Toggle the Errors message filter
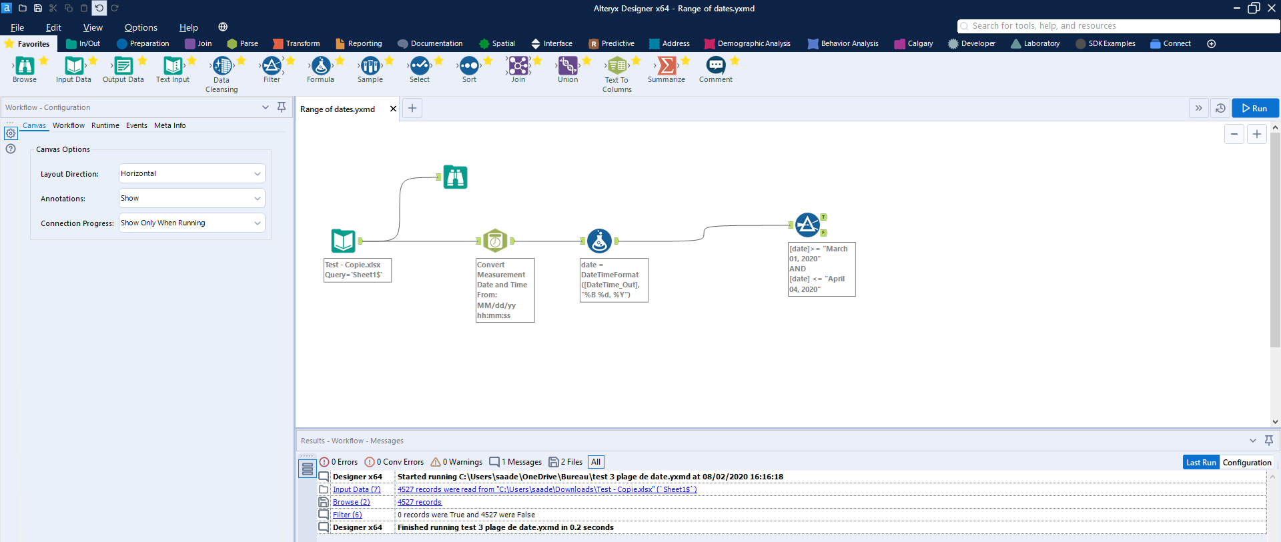 coord(339,462)
